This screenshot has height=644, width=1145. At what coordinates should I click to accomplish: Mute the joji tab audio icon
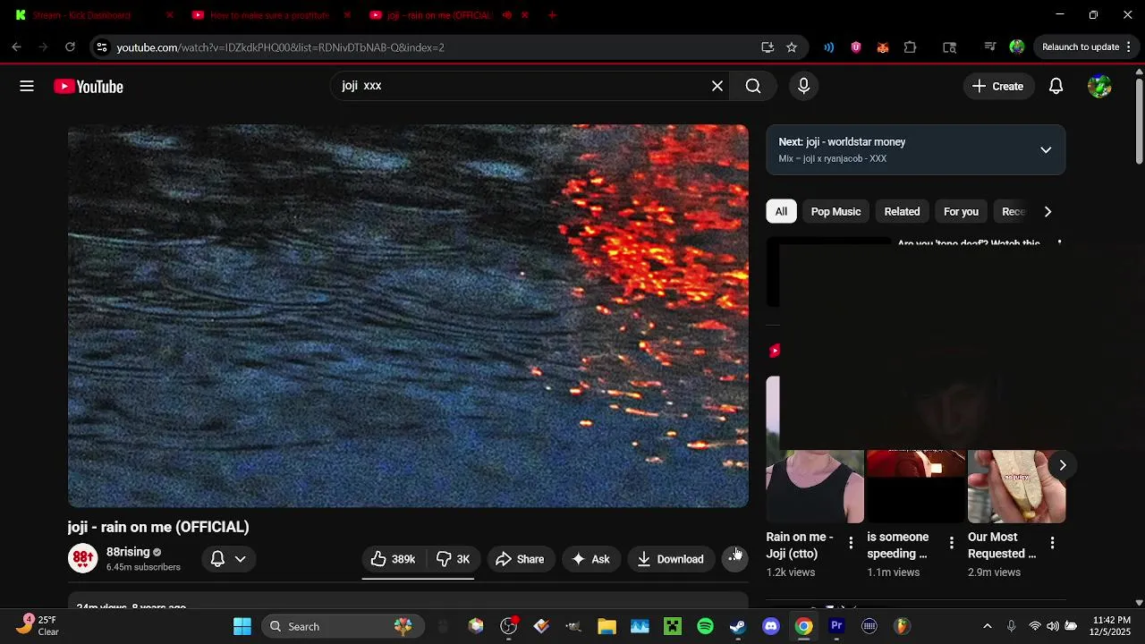(x=507, y=15)
